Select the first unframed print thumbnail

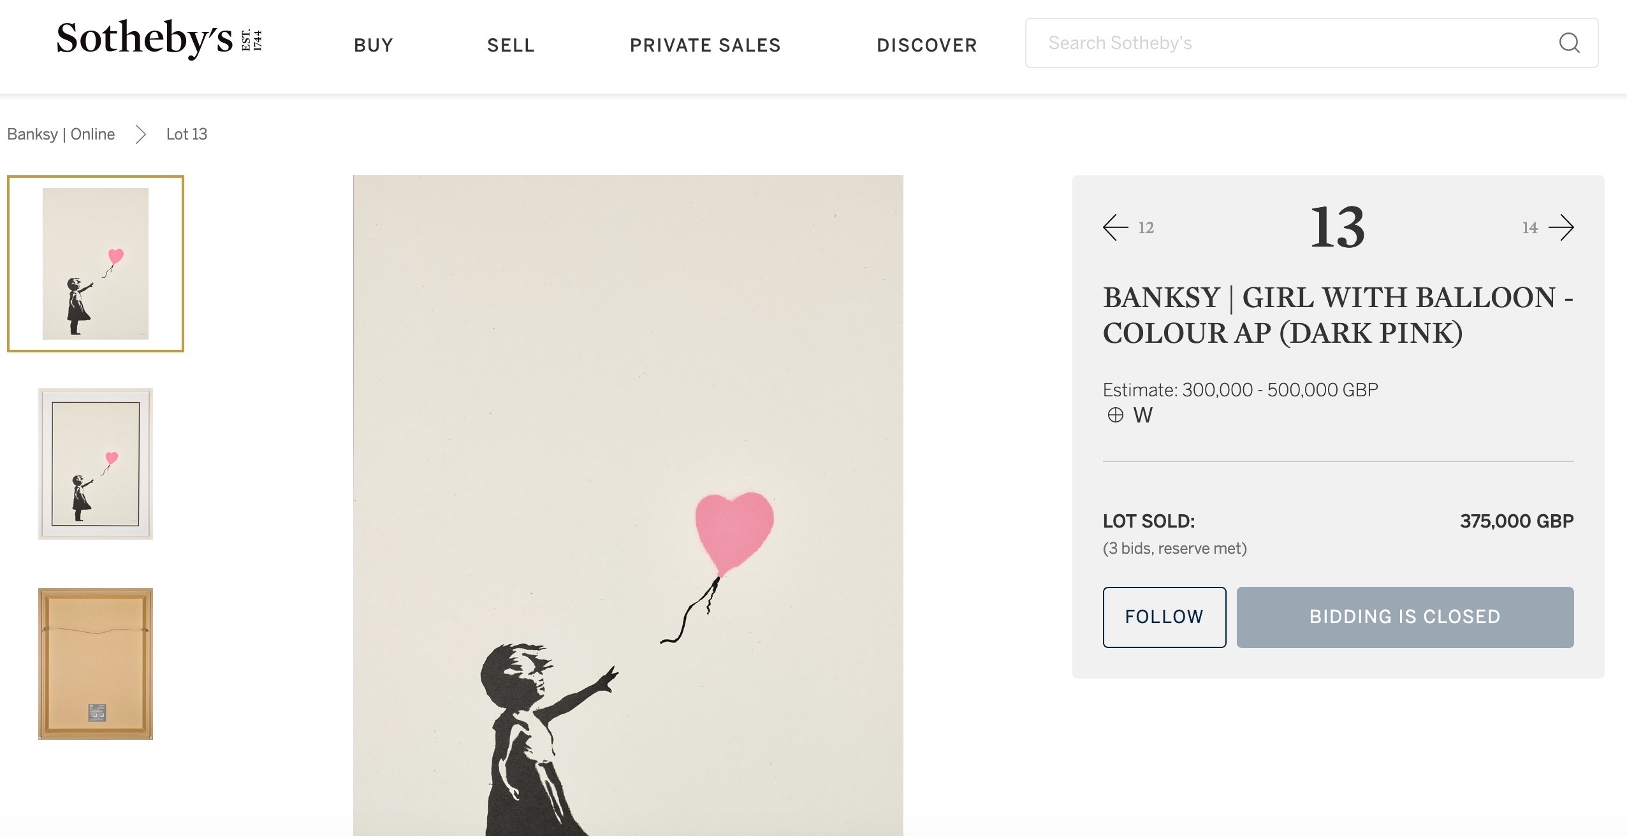[96, 264]
